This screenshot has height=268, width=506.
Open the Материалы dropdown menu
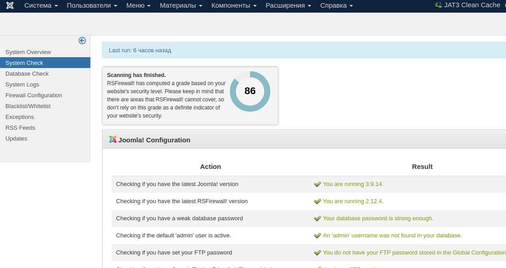[181, 5]
